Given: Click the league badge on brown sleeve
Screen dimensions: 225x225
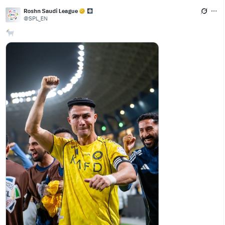Looking at the screenshot, I should (x=12, y=194).
